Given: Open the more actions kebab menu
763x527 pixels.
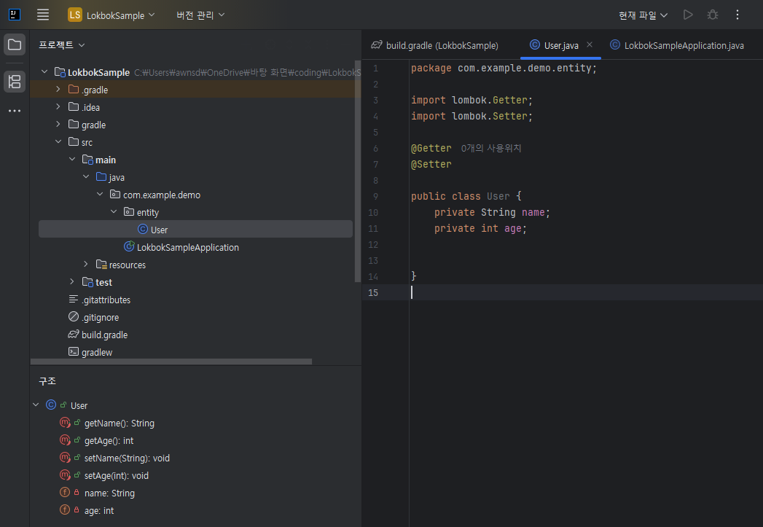Looking at the screenshot, I should coord(737,15).
